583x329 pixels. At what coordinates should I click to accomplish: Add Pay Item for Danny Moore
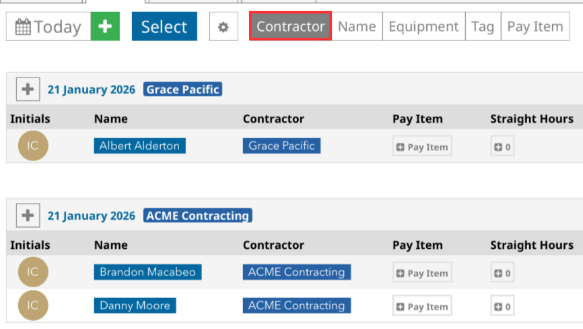pos(422,306)
